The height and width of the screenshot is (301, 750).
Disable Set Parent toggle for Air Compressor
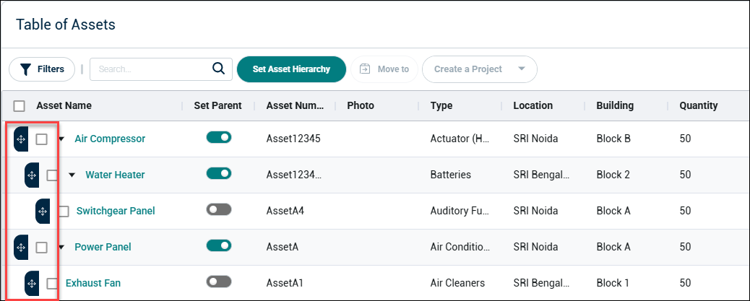point(219,138)
